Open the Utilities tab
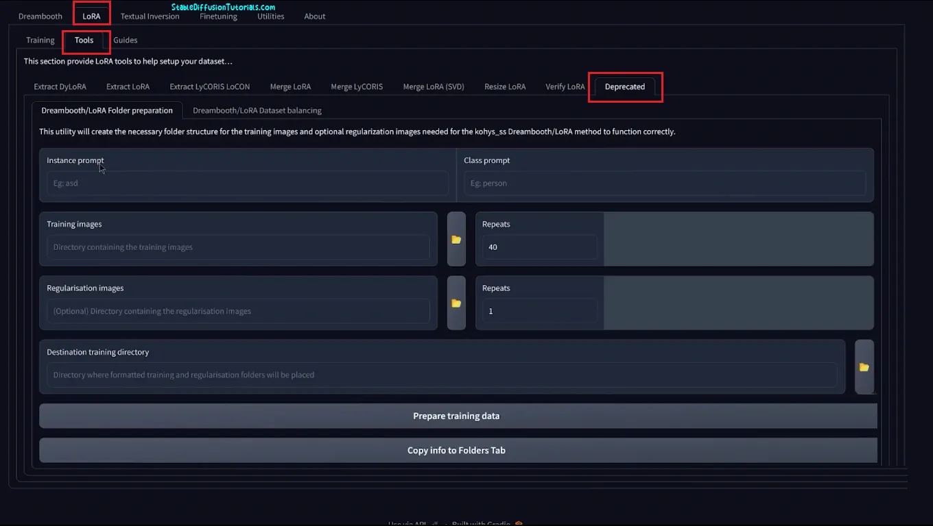 (270, 16)
